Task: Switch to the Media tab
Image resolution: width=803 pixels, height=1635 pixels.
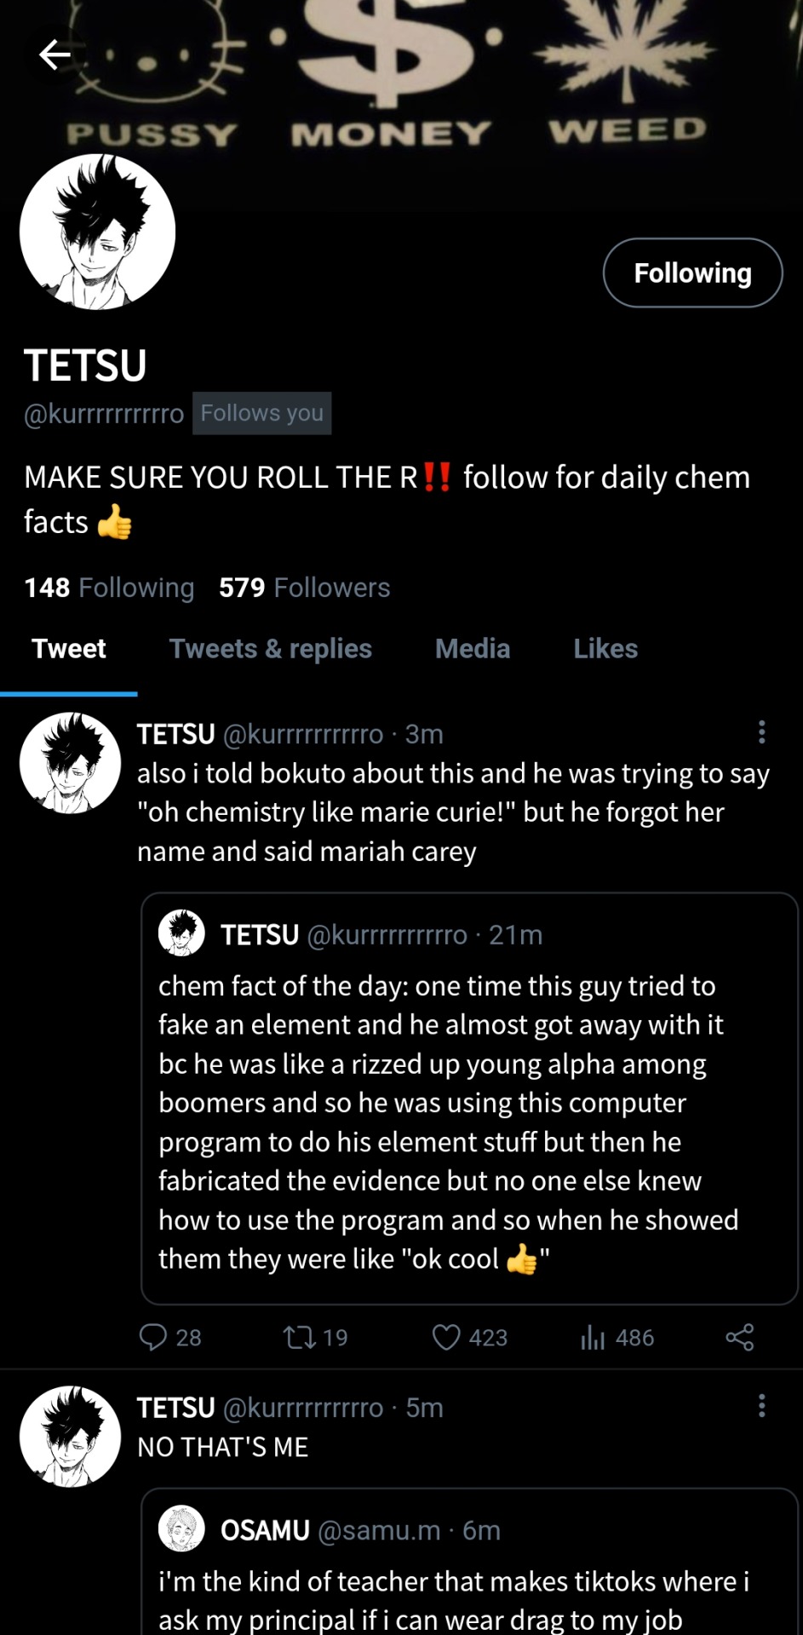Action: pos(473,649)
